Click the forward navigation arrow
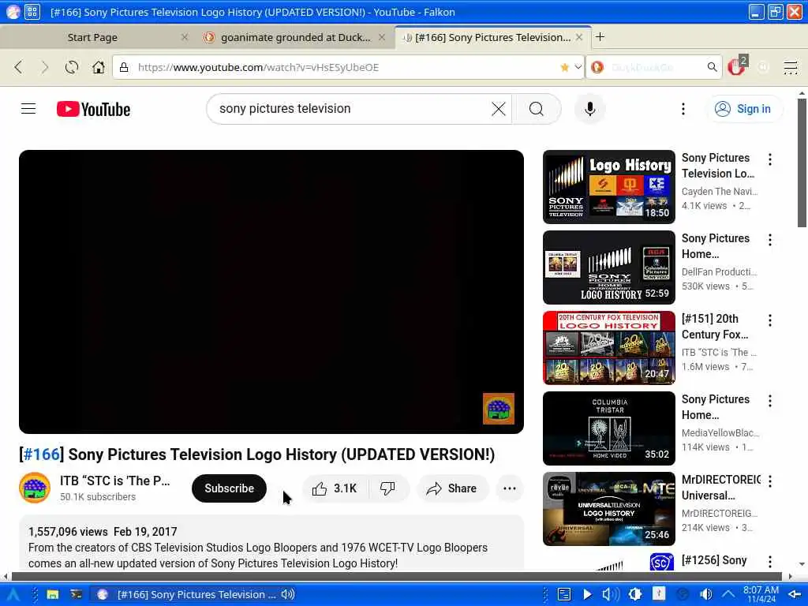Image resolution: width=808 pixels, height=606 pixels. (x=45, y=67)
